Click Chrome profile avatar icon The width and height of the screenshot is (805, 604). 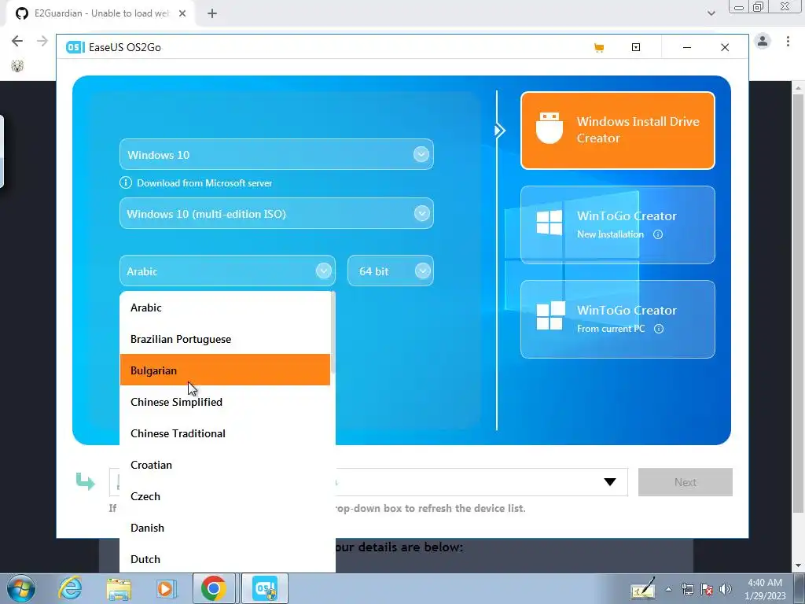click(763, 41)
